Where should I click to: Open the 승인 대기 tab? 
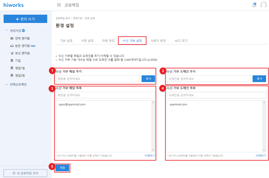pyautogui.click(x=181, y=41)
